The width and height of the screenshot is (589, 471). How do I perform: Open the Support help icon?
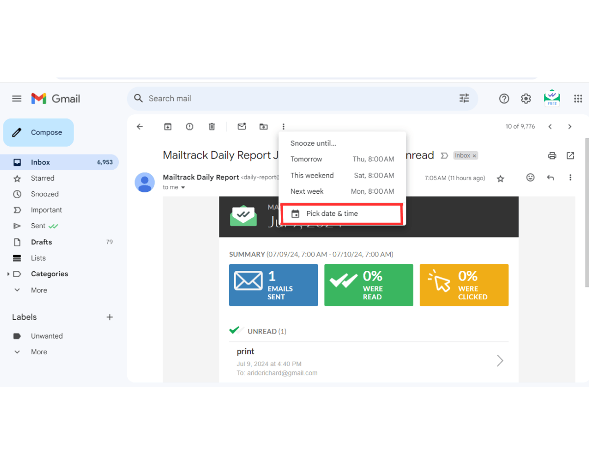tap(504, 99)
